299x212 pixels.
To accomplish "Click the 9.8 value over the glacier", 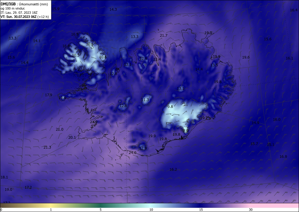I will pyautogui.click(x=170, y=106).
